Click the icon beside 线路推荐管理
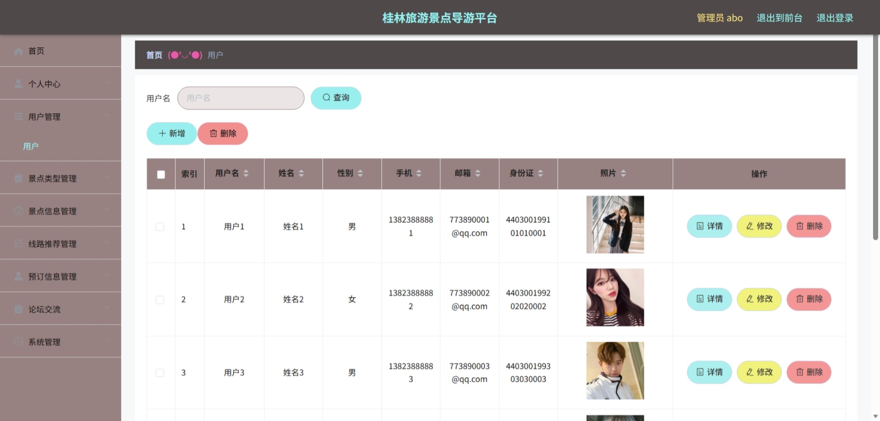Viewport: 880px width, 421px height. [19, 243]
